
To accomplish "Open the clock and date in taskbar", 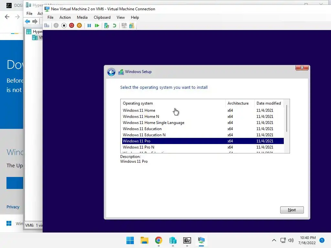I will 307,240.
